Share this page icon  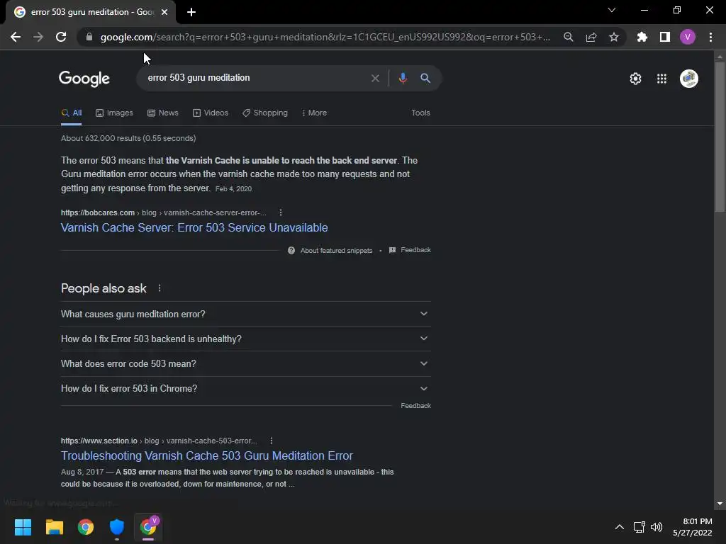coord(591,37)
